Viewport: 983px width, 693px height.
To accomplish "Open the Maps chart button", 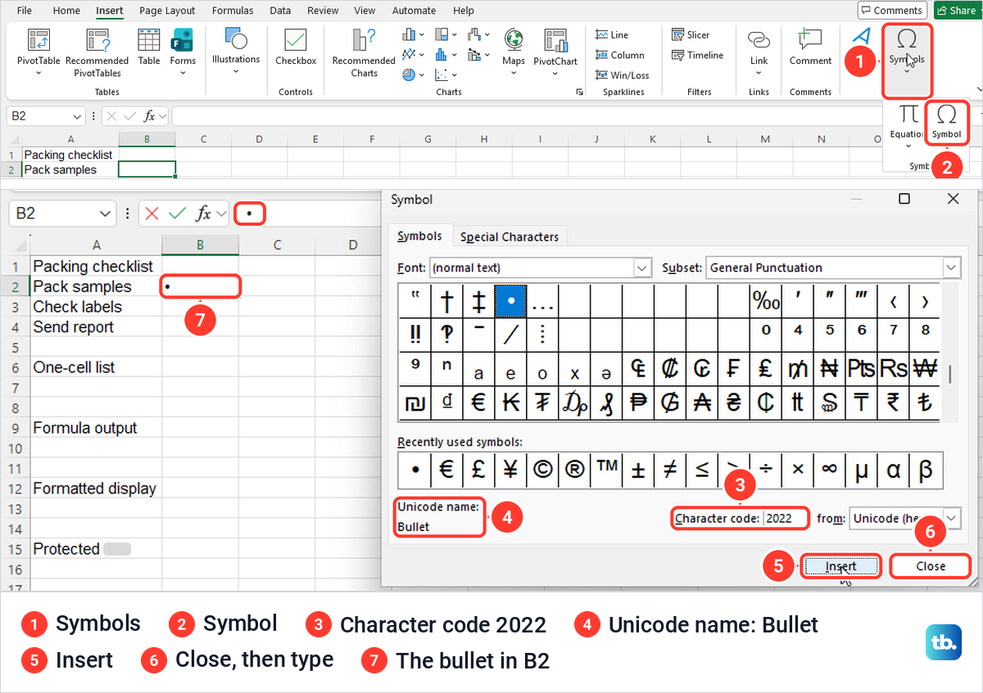I will click(x=514, y=51).
